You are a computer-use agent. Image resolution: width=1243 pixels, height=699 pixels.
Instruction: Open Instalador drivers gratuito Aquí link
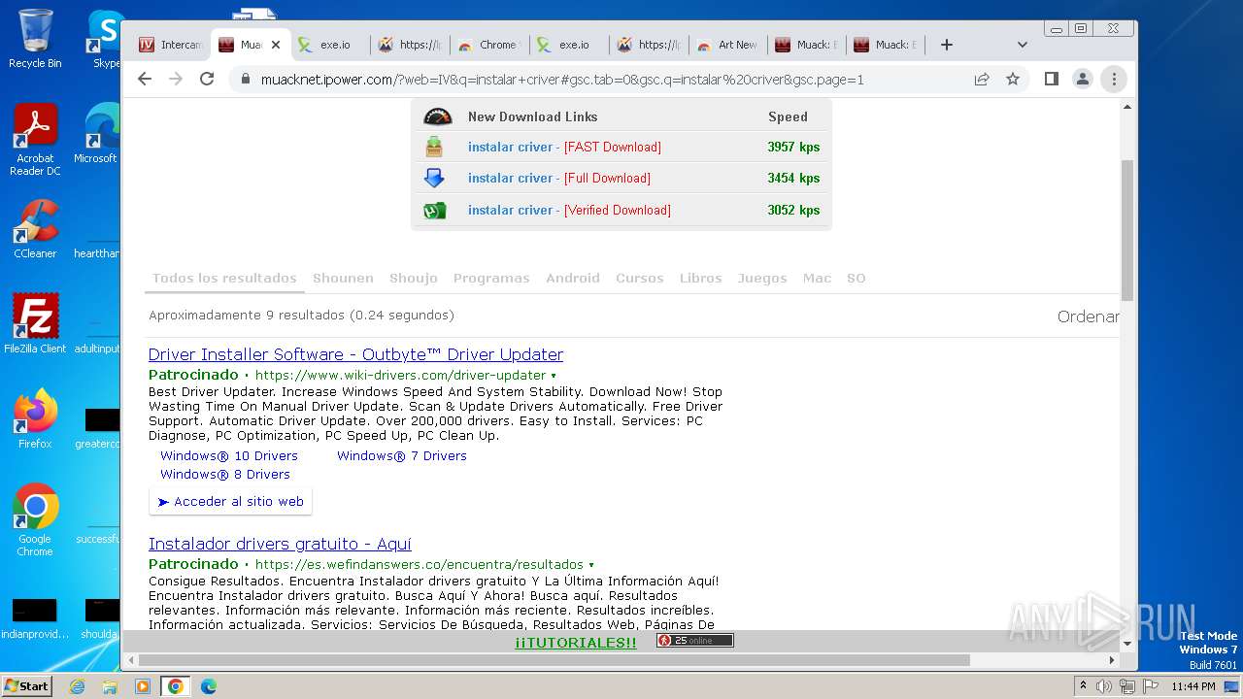(280, 544)
